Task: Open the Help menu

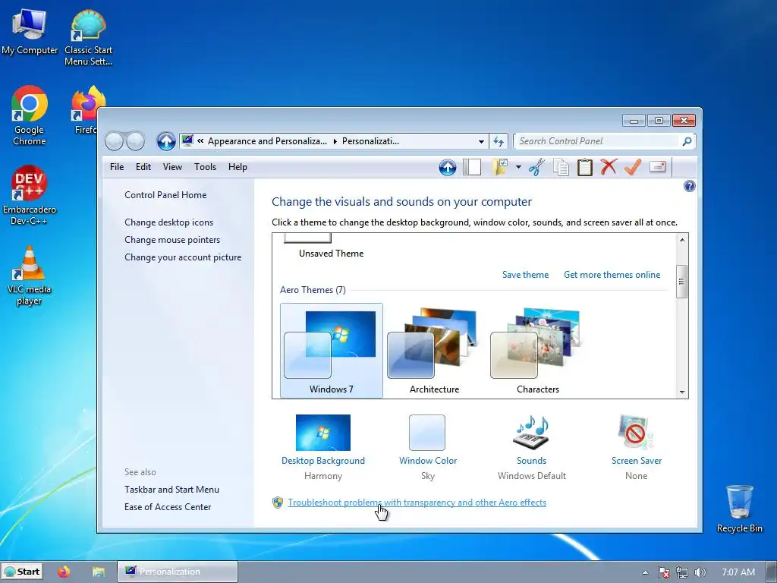Action: (238, 167)
